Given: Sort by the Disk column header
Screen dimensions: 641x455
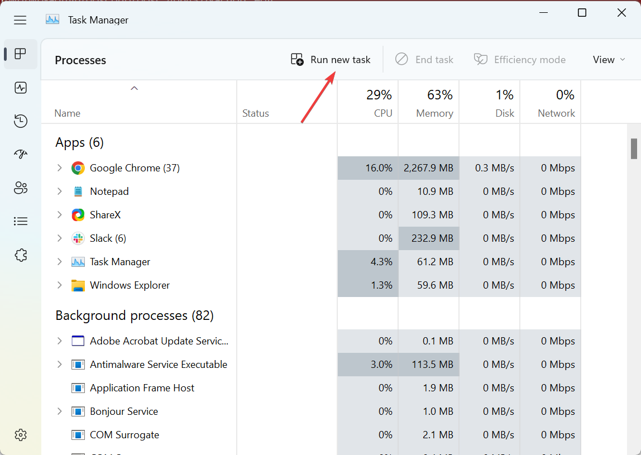Looking at the screenshot, I should click(x=489, y=102).
